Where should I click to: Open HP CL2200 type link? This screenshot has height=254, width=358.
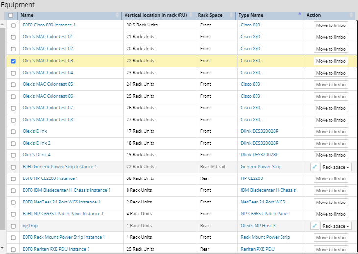tap(252, 178)
